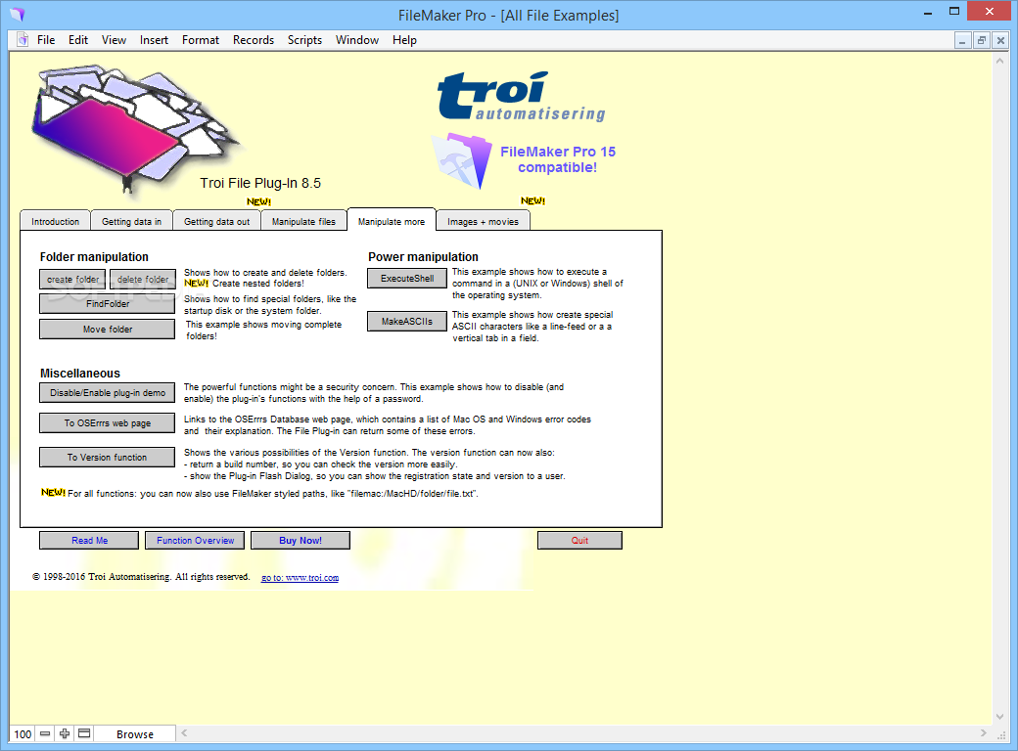
Task: Click the Troi File Plug-In 8.5 title
Action: pos(260,183)
